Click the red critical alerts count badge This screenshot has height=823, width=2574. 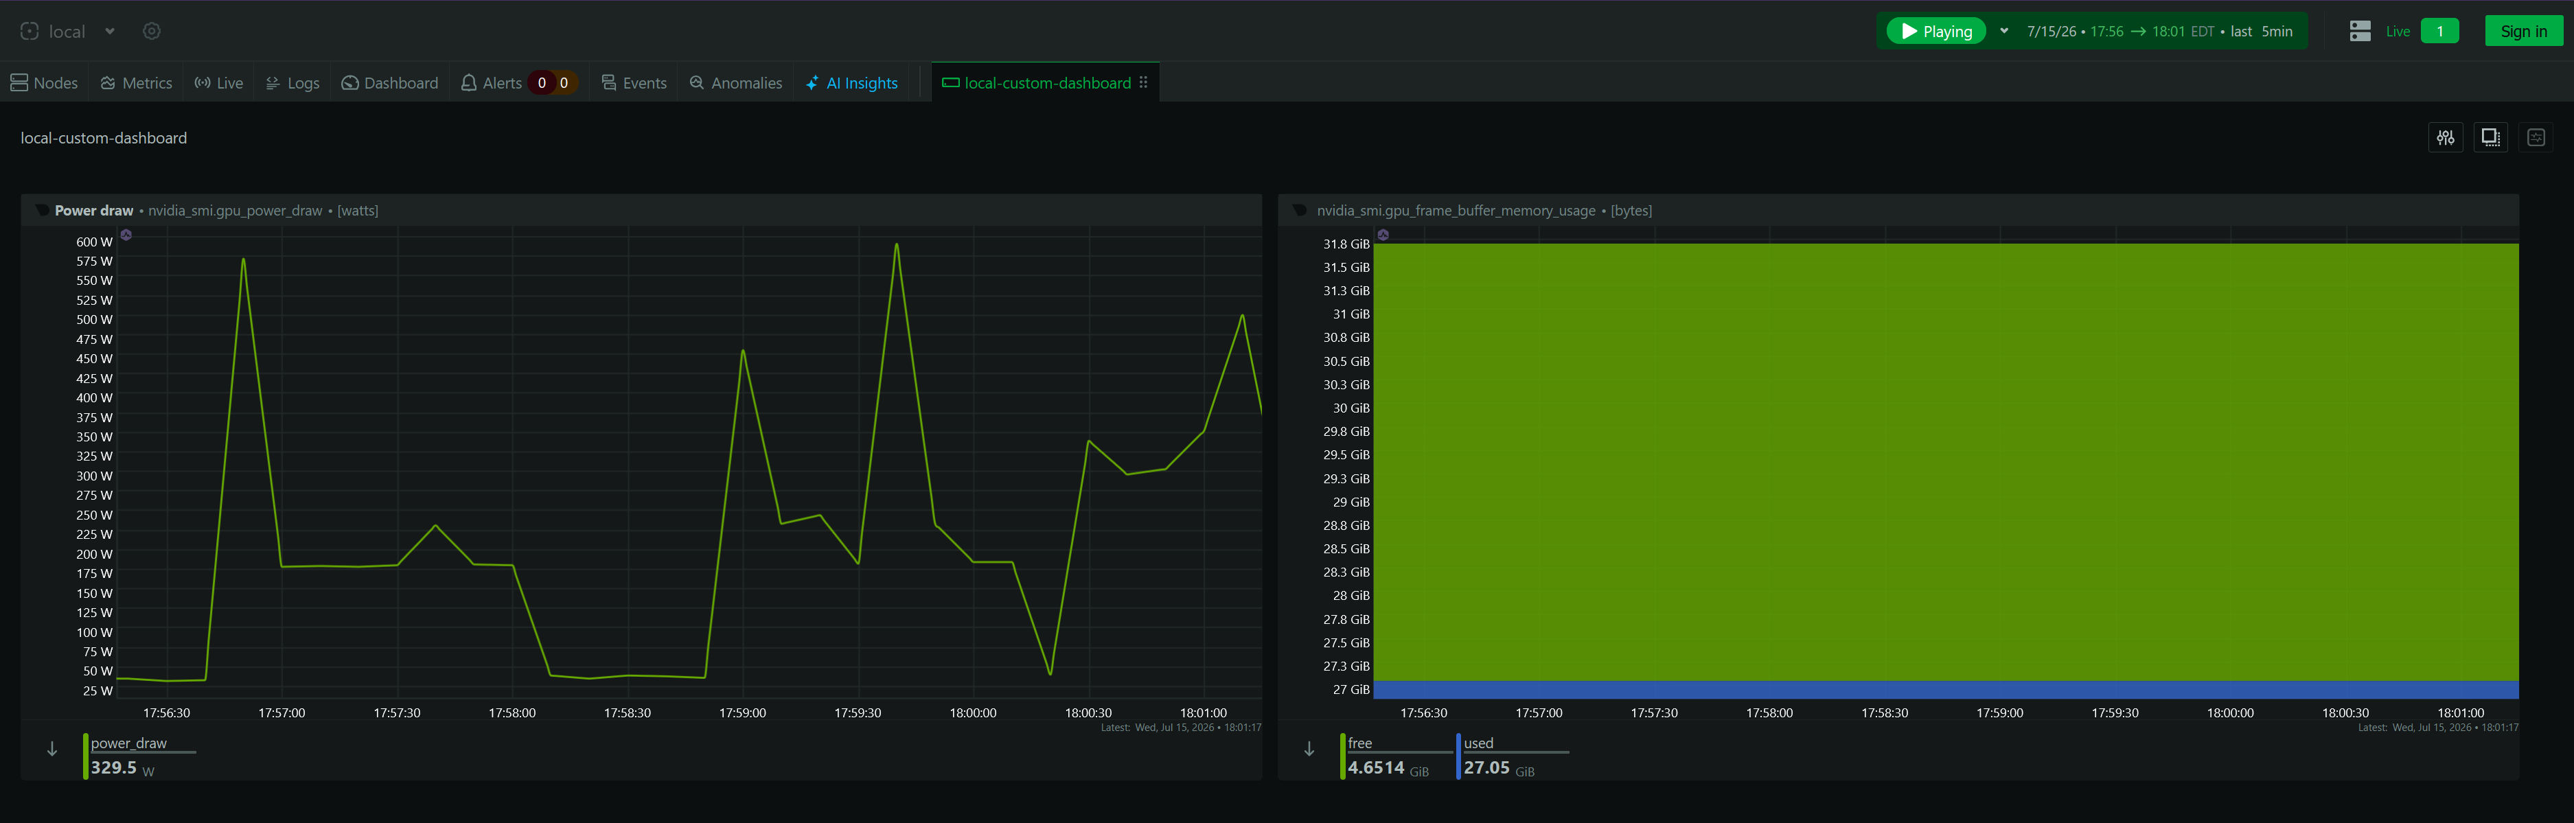[x=542, y=83]
